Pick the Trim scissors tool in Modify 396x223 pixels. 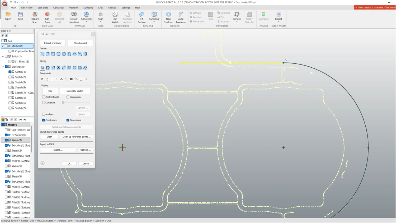tap(58, 68)
